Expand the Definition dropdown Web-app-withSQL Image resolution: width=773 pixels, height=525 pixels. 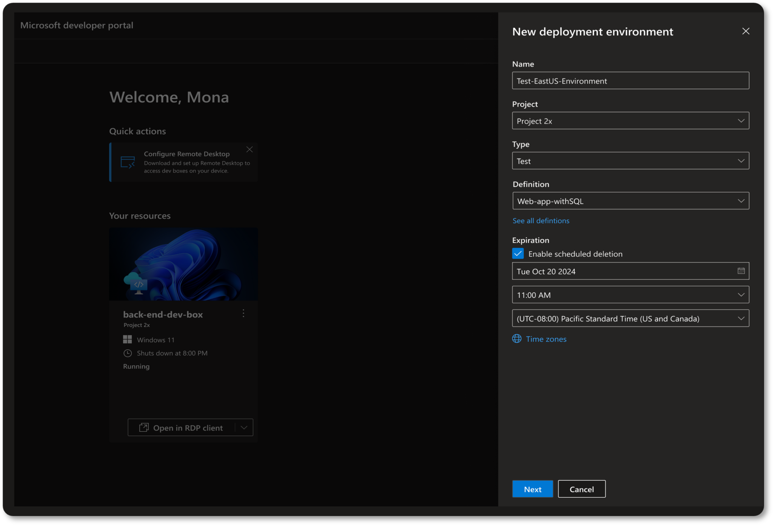[x=630, y=201]
